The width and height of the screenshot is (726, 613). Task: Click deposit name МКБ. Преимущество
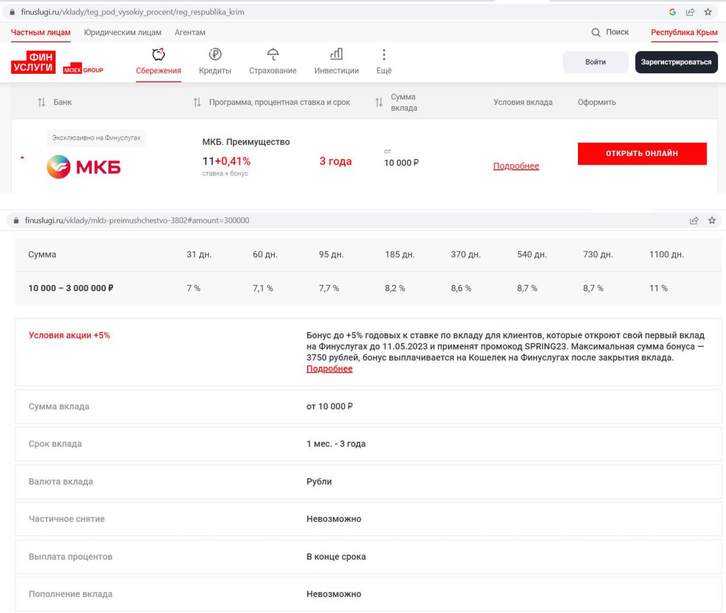pyautogui.click(x=246, y=142)
